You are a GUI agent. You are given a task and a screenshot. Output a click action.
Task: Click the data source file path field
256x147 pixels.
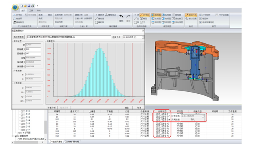(69, 37)
